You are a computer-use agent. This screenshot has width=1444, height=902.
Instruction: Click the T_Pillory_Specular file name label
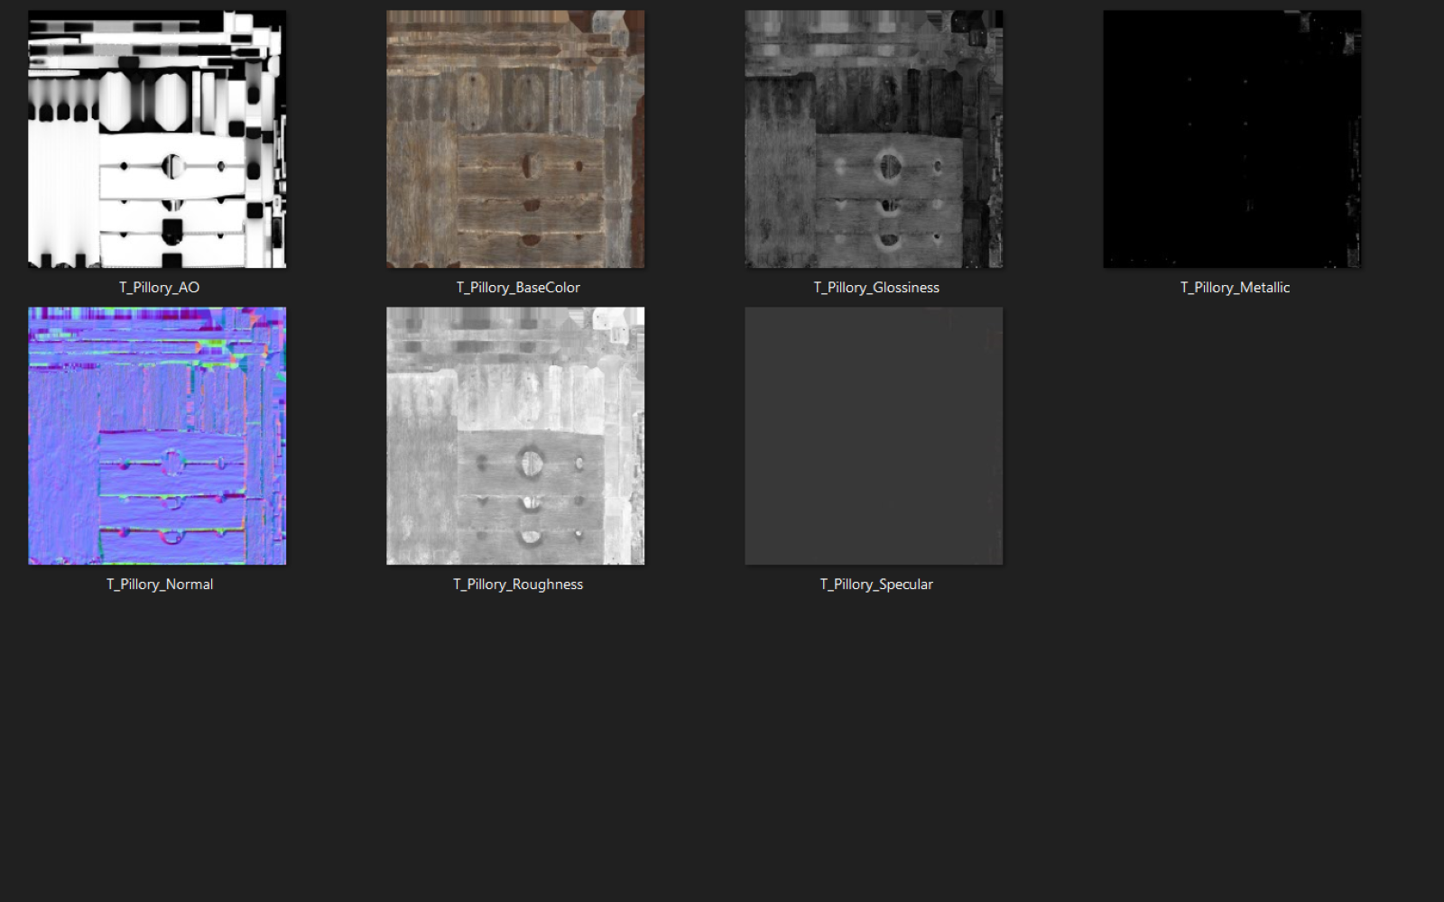click(x=876, y=584)
